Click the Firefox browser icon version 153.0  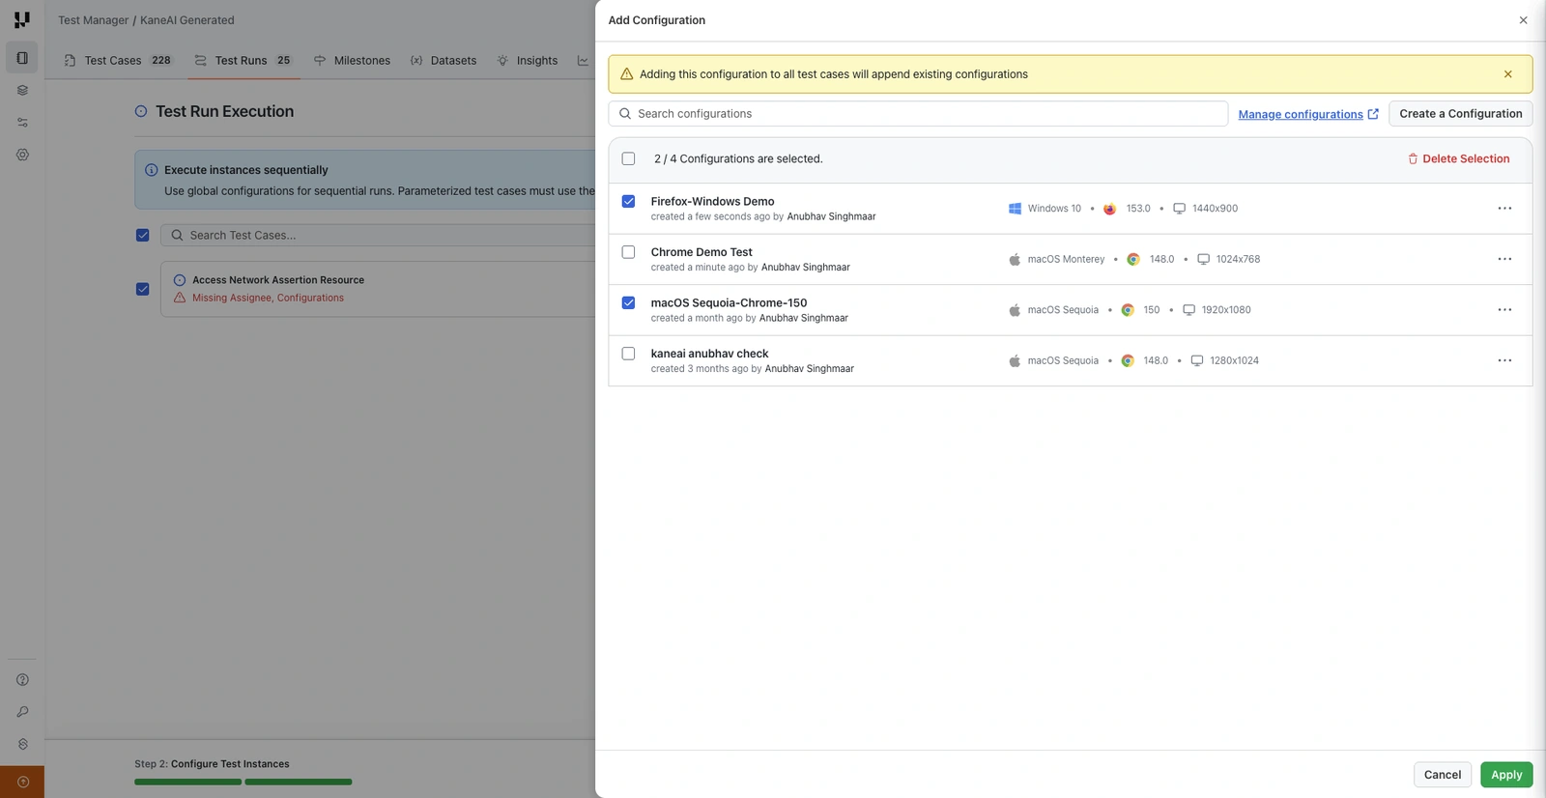[x=1109, y=209]
